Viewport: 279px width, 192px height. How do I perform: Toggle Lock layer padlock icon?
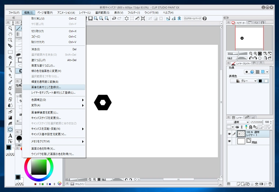pyautogui.click(x=250, y=127)
